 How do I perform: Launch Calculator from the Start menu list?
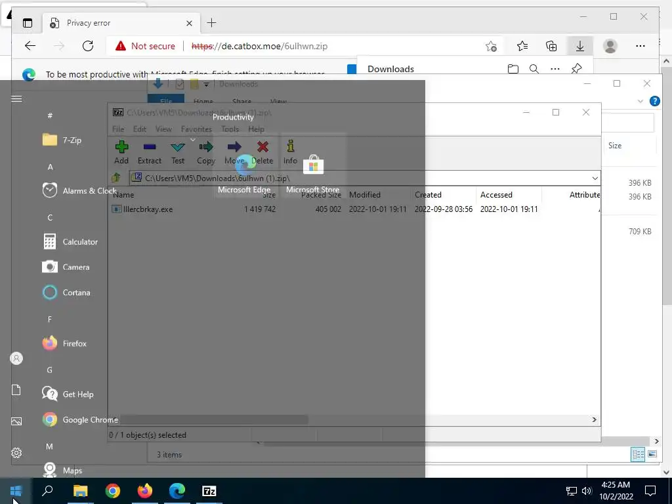[x=70, y=241]
